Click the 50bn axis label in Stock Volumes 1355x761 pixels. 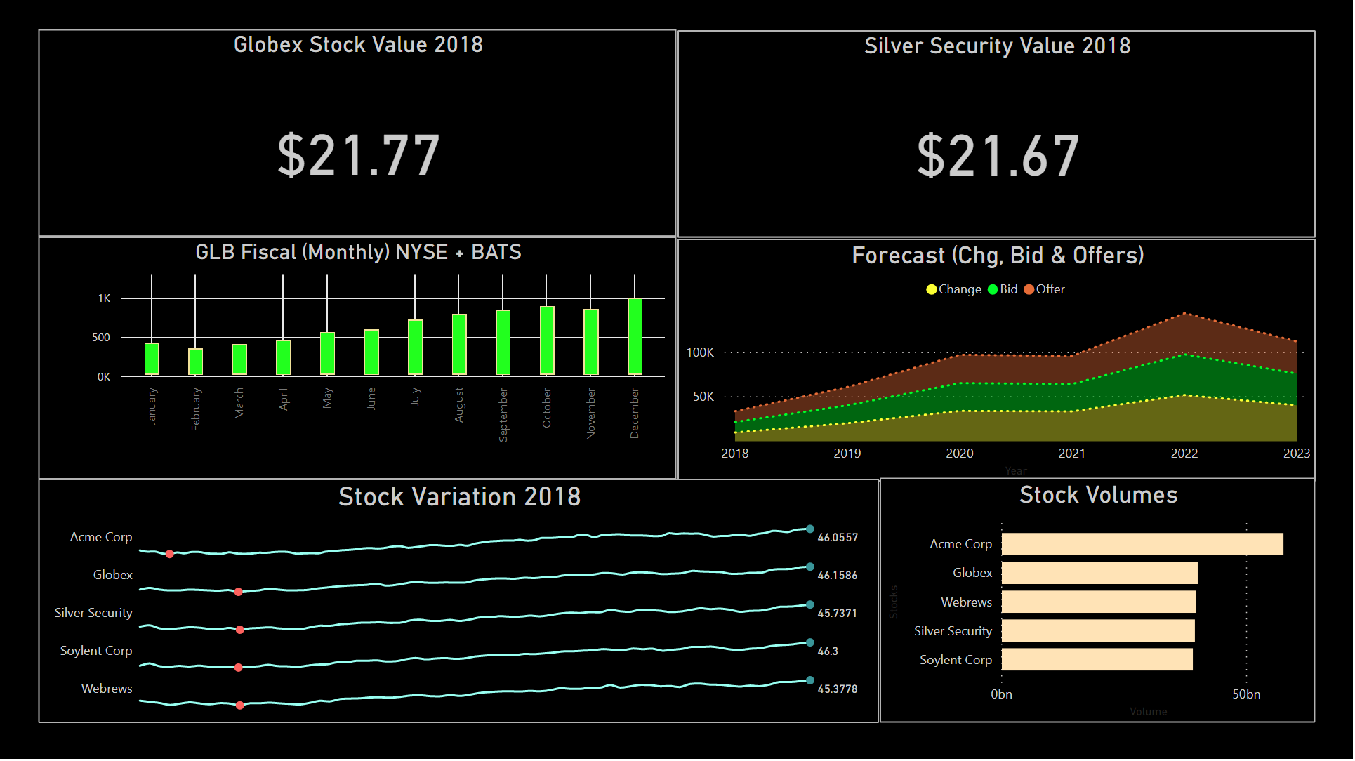coord(1247,694)
